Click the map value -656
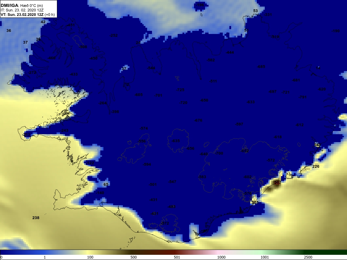This screenshot has height=260, width=347. tap(190, 148)
